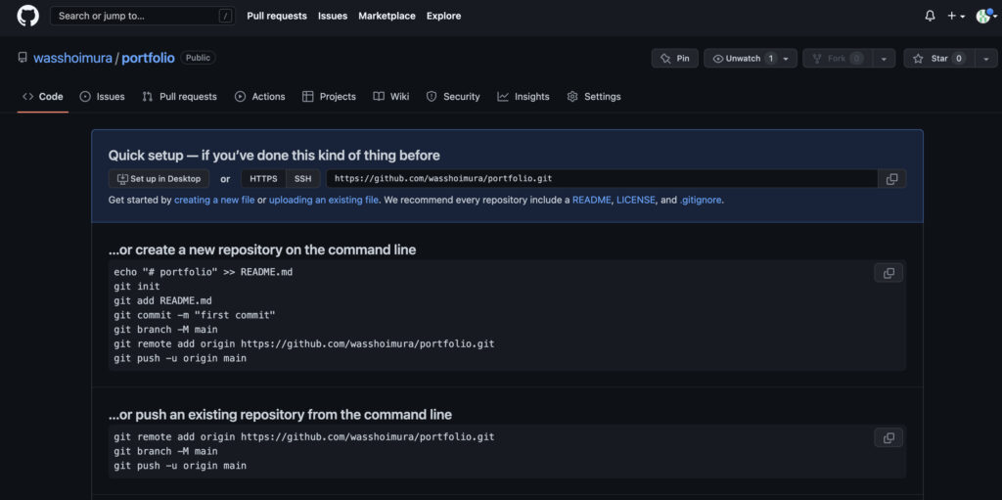Follow the creating a new file link
1002x500 pixels.
[214, 200]
